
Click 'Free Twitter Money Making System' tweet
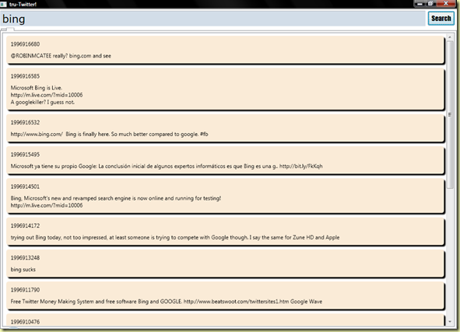pyautogui.click(x=167, y=302)
